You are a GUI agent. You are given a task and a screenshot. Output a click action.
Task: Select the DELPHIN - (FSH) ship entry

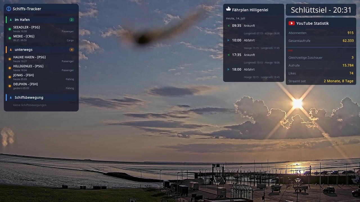point(41,86)
